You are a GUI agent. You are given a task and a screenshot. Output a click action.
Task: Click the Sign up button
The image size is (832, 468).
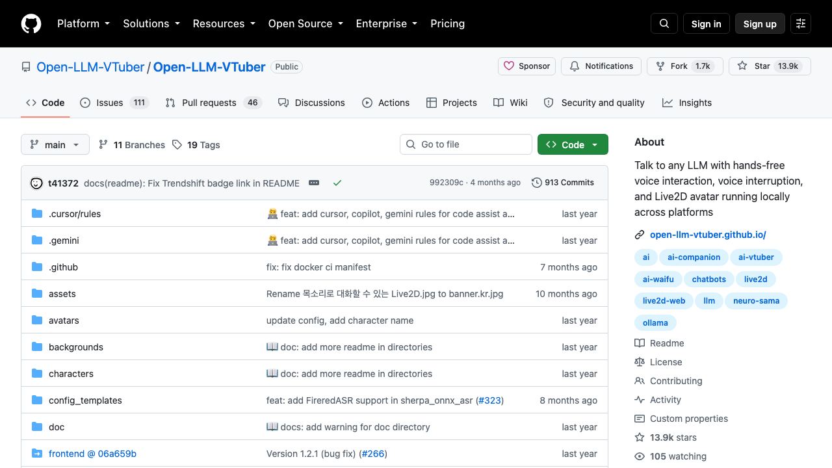(x=760, y=23)
